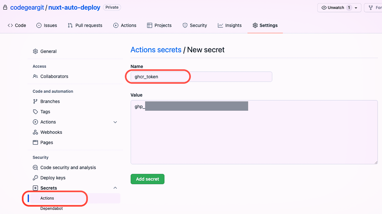
Task: Click the secret Value text area
Action: click(254, 132)
